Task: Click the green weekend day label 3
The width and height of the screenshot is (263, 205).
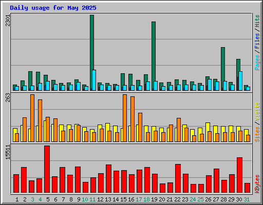Action: click(32, 199)
